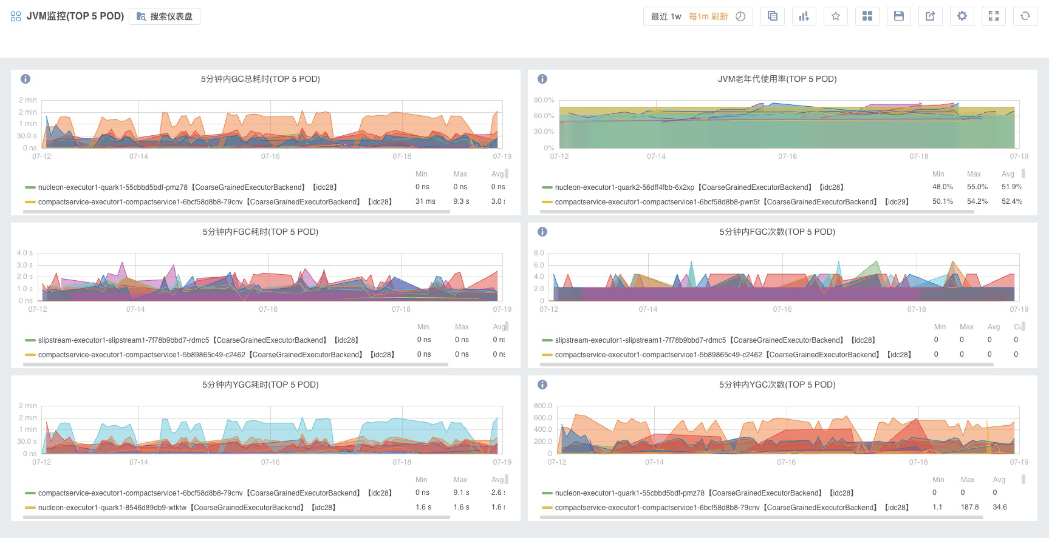The width and height of the screenshot is (1049, 538).
Task: Click the dashboard grid icon beside JVM监控 title
Action: coord(16,16)
